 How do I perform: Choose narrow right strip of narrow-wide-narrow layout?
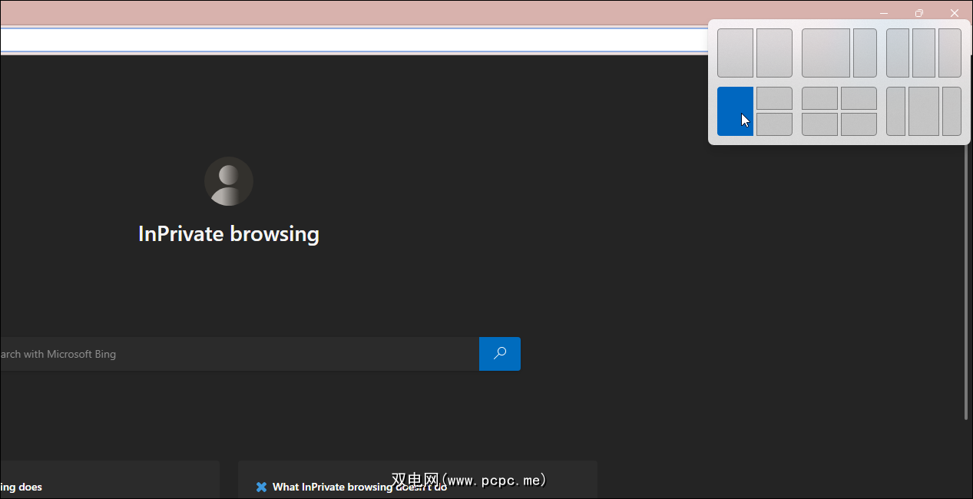point(951,111)
